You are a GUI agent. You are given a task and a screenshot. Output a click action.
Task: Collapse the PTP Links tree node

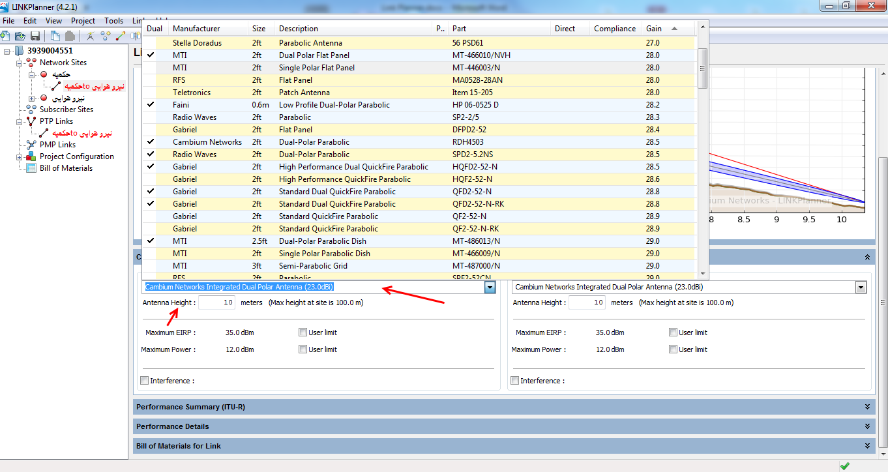coord(20,121)
